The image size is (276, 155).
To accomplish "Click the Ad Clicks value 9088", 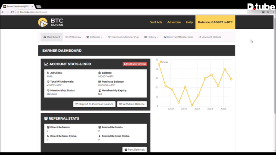I will (50, 76).
